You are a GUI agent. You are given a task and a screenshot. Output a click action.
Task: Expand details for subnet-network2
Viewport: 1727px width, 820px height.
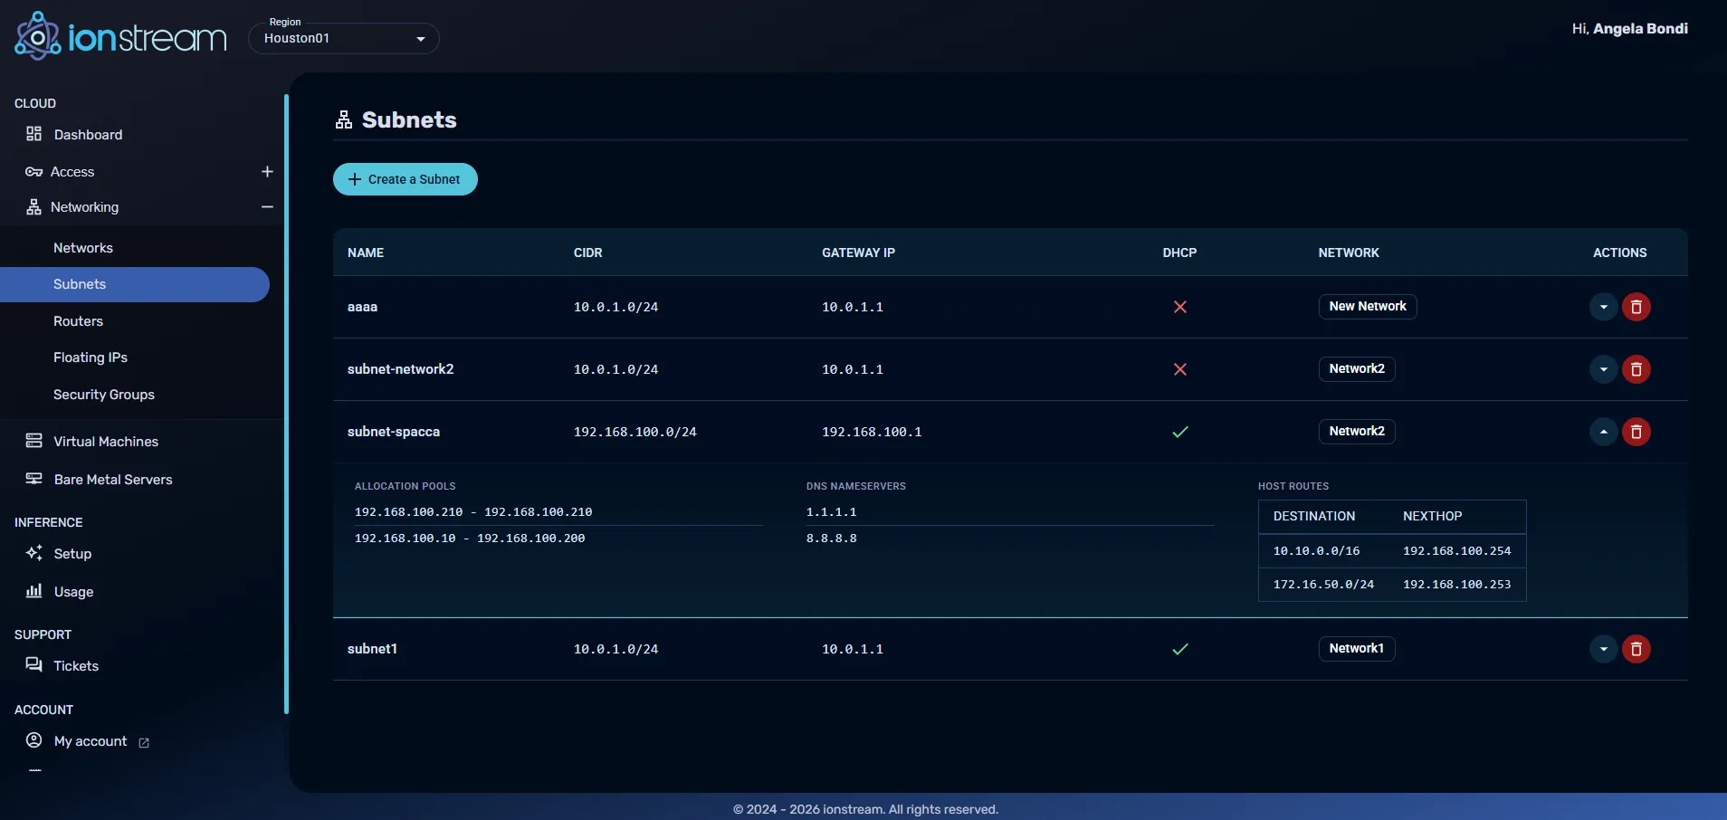point(1604,369)
